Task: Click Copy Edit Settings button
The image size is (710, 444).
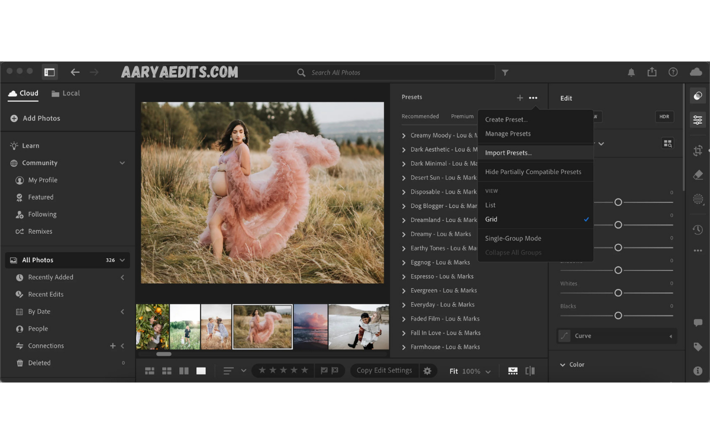Action: tap(384, 371)
